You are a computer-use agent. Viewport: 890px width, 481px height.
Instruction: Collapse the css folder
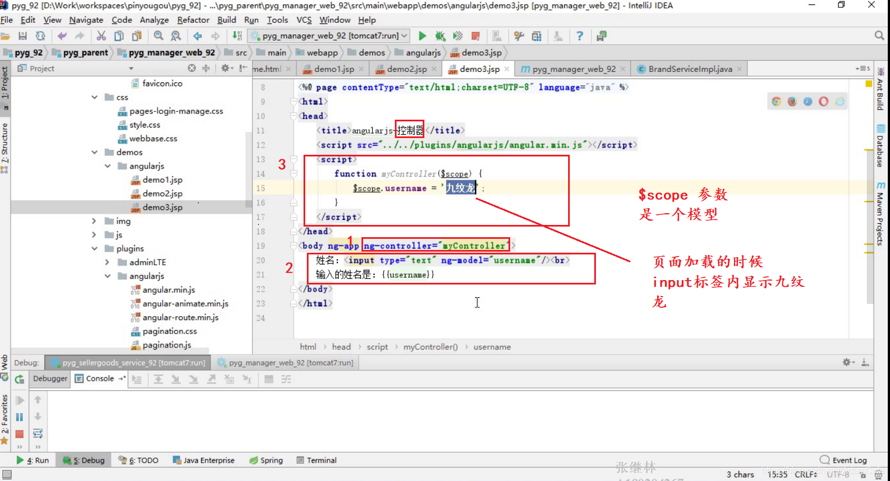[95, 97]
